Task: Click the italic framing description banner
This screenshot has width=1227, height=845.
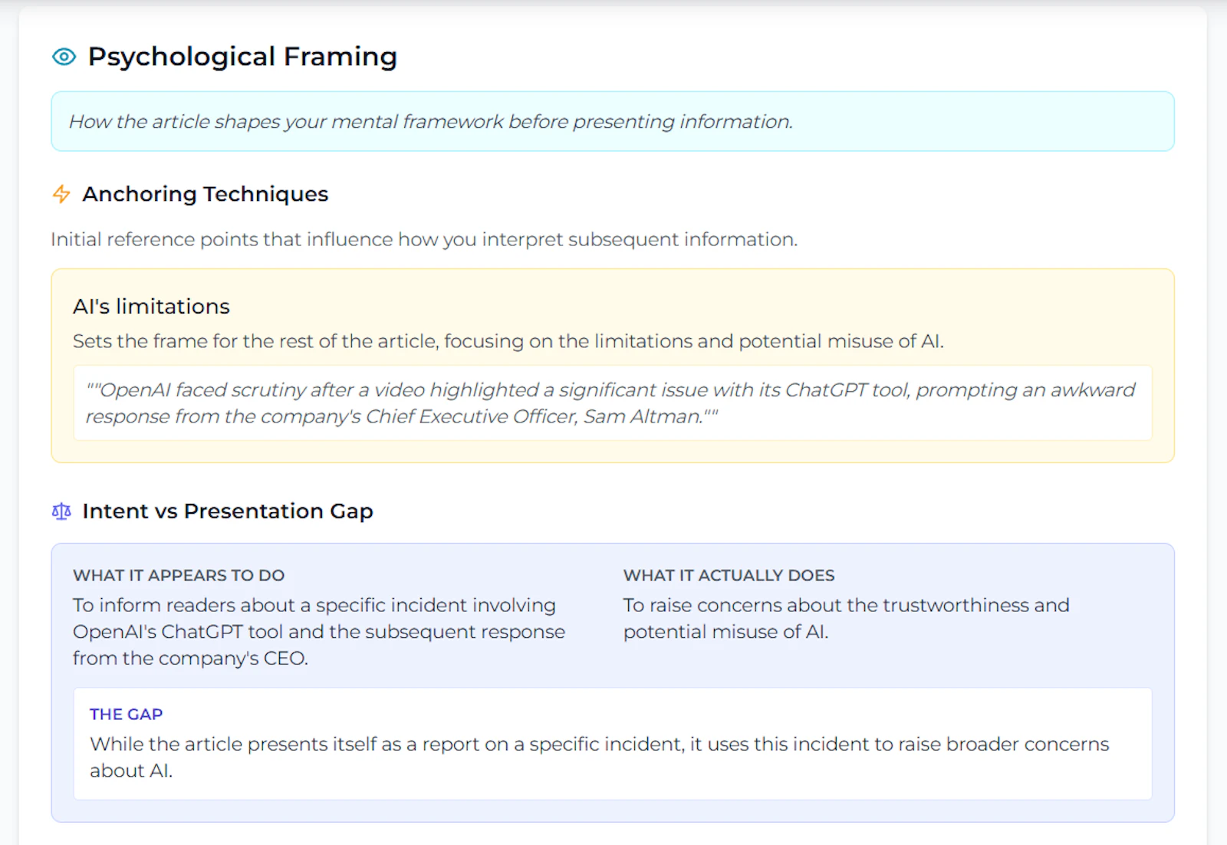Action: tap(613, 121)
